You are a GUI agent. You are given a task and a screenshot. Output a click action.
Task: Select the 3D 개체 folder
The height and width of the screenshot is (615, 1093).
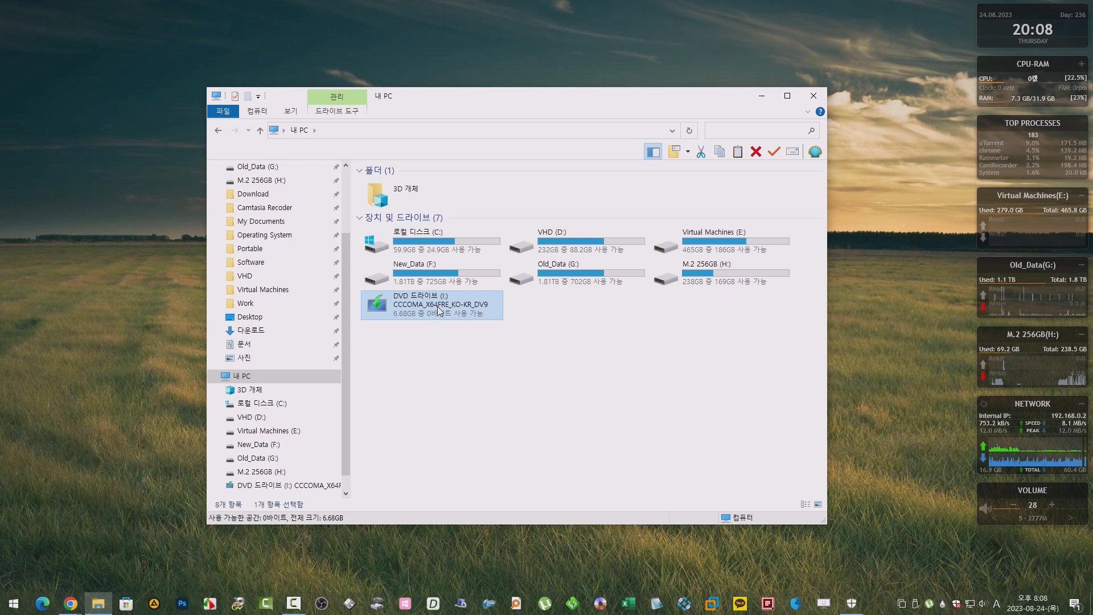[393, 194]
